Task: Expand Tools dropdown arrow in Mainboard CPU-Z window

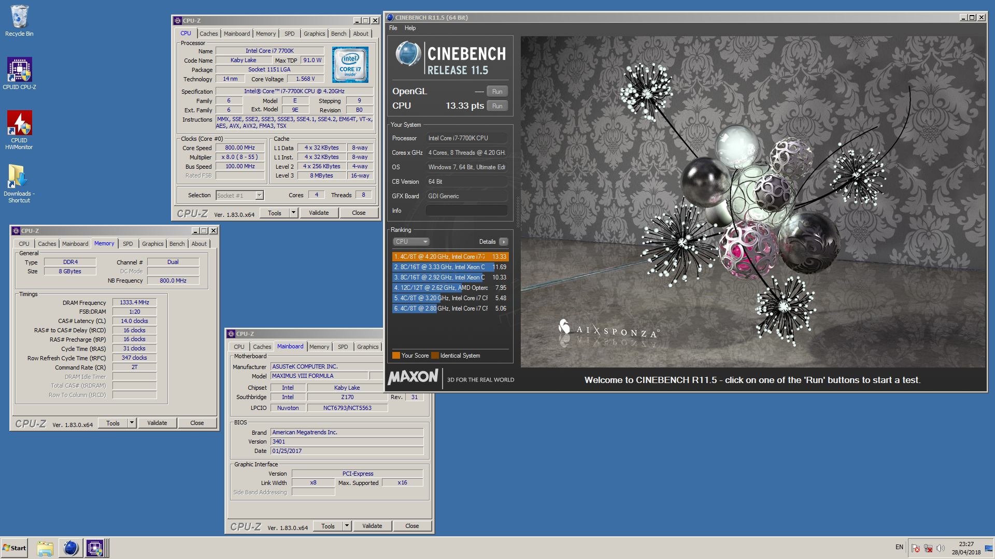Action: tap(347, 526)
